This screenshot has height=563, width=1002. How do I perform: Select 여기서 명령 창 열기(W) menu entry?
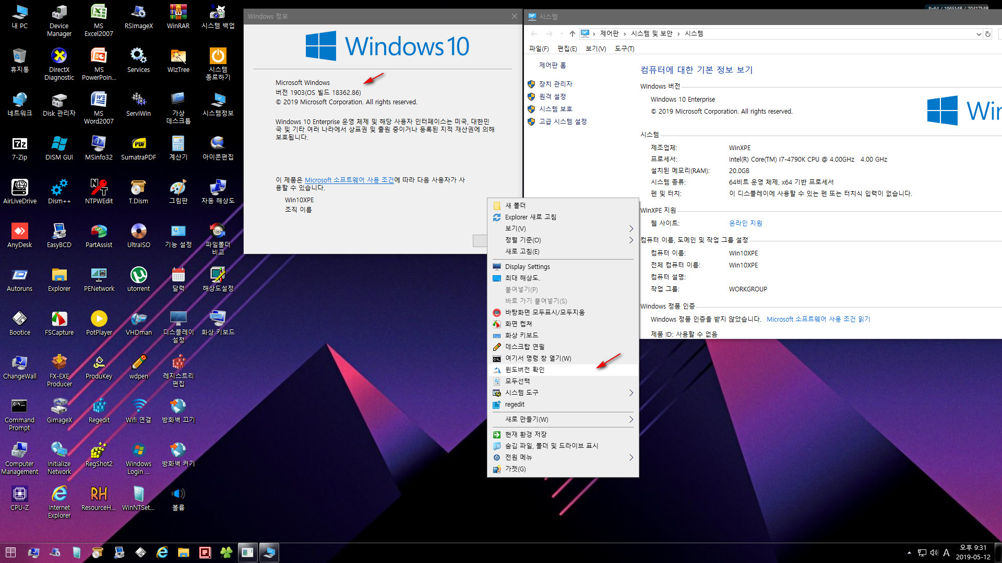coord(563,358)
